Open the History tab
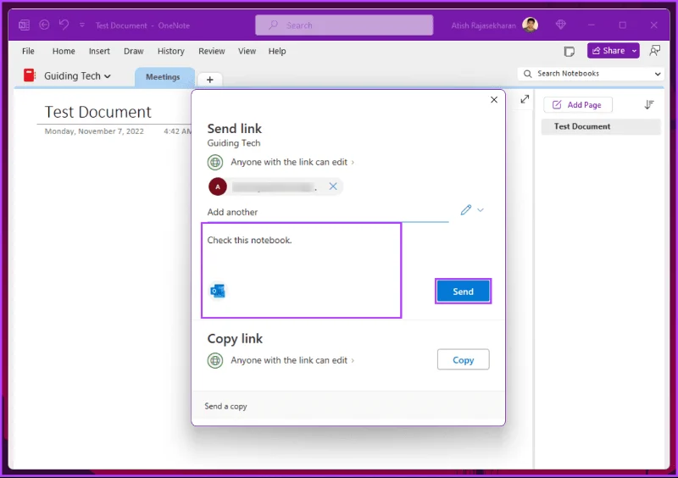This screenshot has height=478, width=678. pos(171,51)
